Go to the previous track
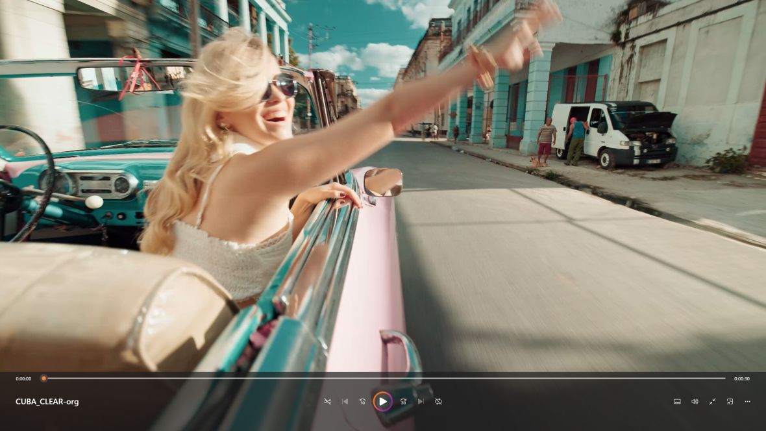 (x=345, y=402)
